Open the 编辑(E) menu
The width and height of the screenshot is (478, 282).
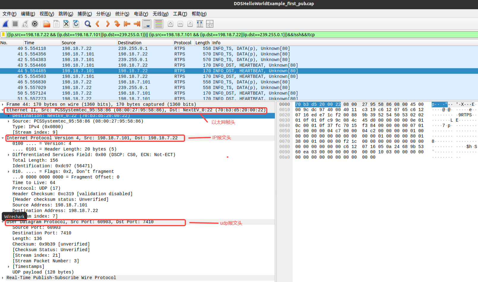point(28,14)
